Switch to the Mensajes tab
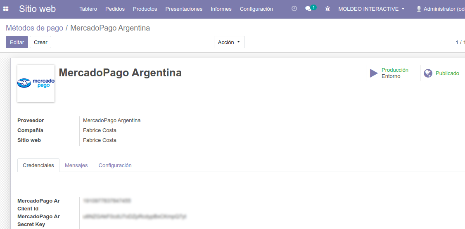The height and width of the screenshot is (229, 465). click(x=76, y=165)
